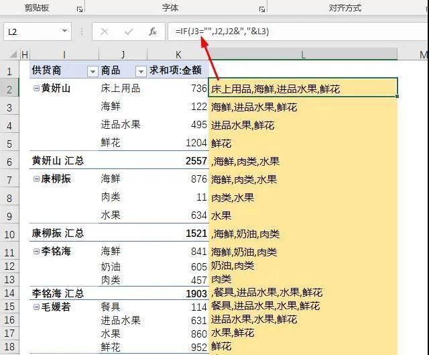The height and width of the screenshot is (355, 429).
Task: Open the Name Box dropdown arrow
Action: click(64, 31)
